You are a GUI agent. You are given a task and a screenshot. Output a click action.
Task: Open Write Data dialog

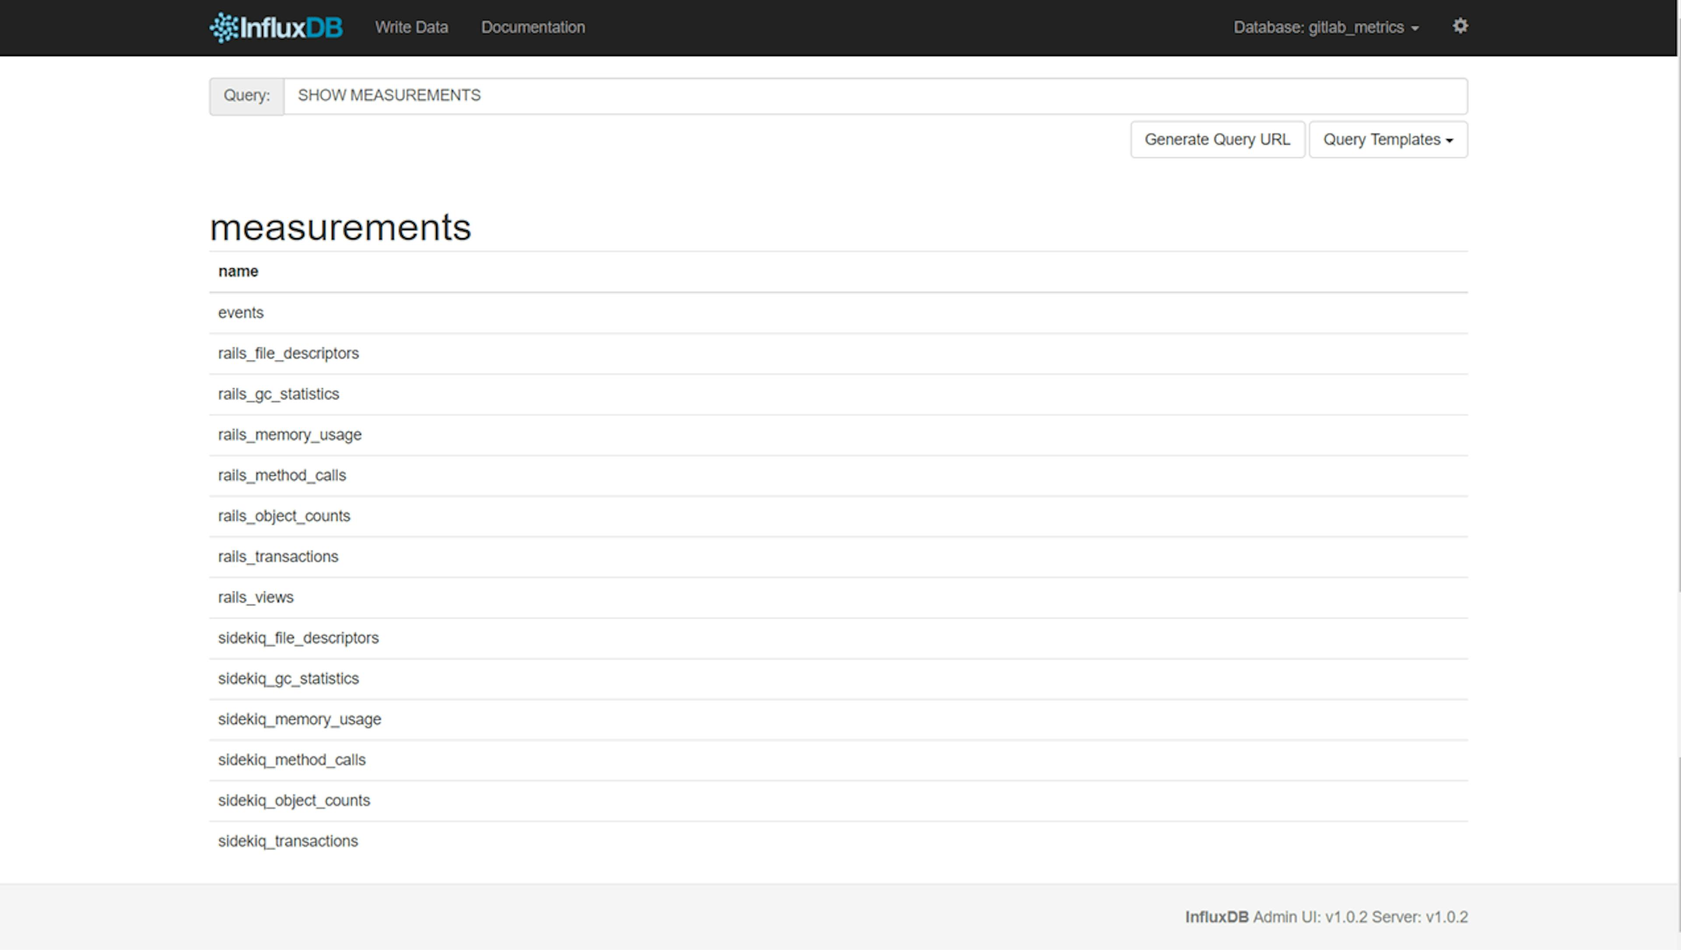[x=412, y=28]
